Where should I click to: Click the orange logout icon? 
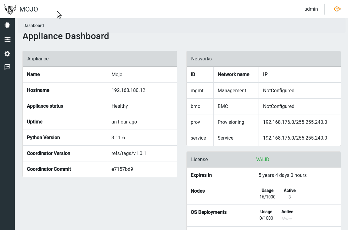coord(337,9)
